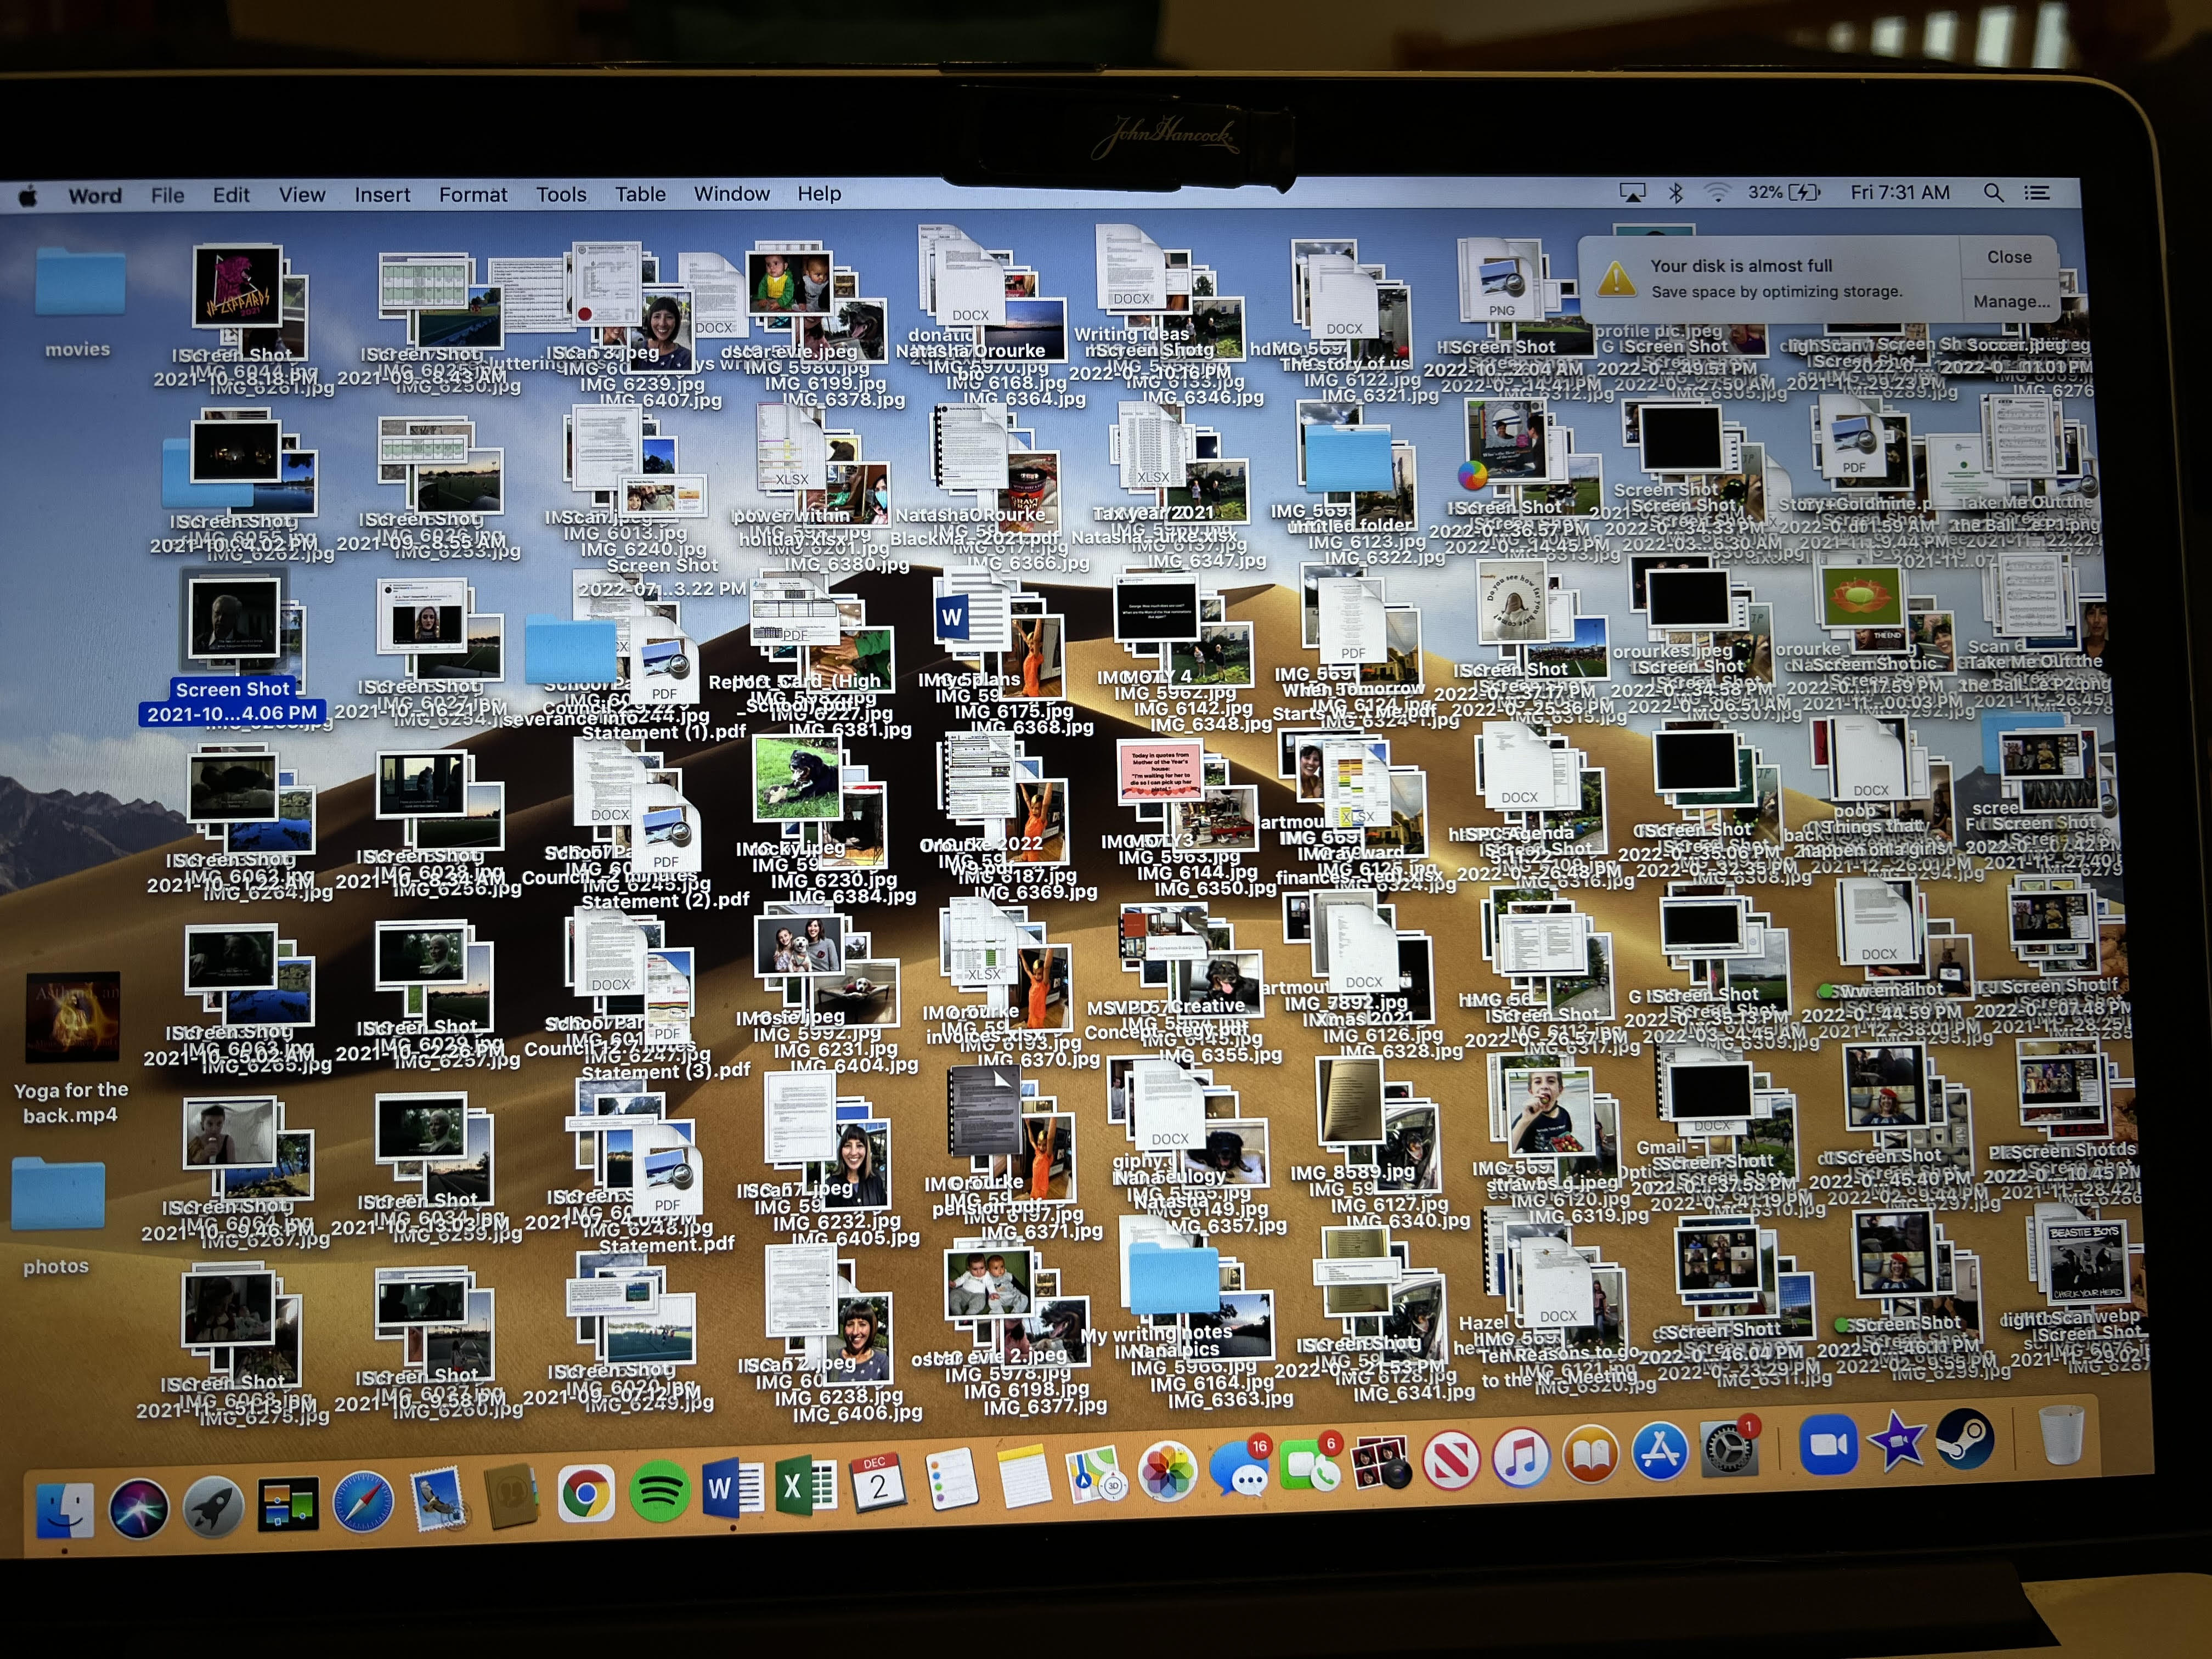Open the Format menu
The height and width of the screenshot is (1659, 2212).
click(472, 195)
